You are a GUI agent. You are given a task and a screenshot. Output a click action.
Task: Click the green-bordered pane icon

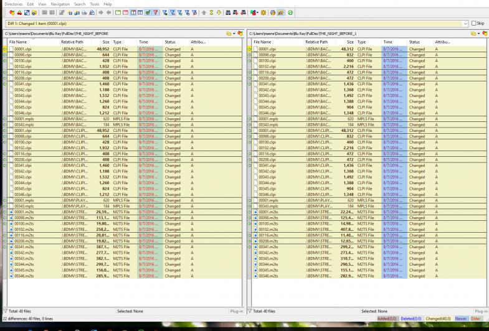118,13
